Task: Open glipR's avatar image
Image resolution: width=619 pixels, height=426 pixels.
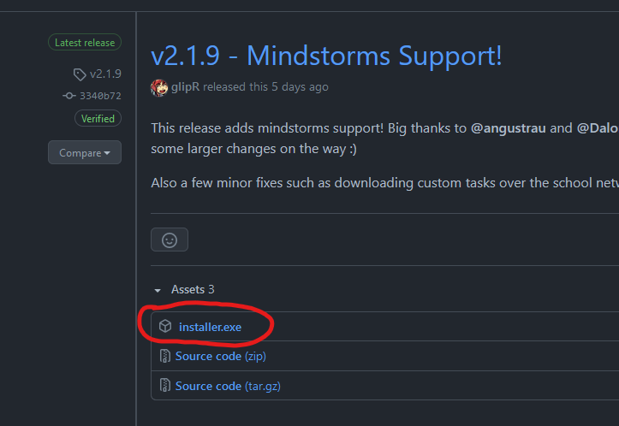Action: [159, 87]
